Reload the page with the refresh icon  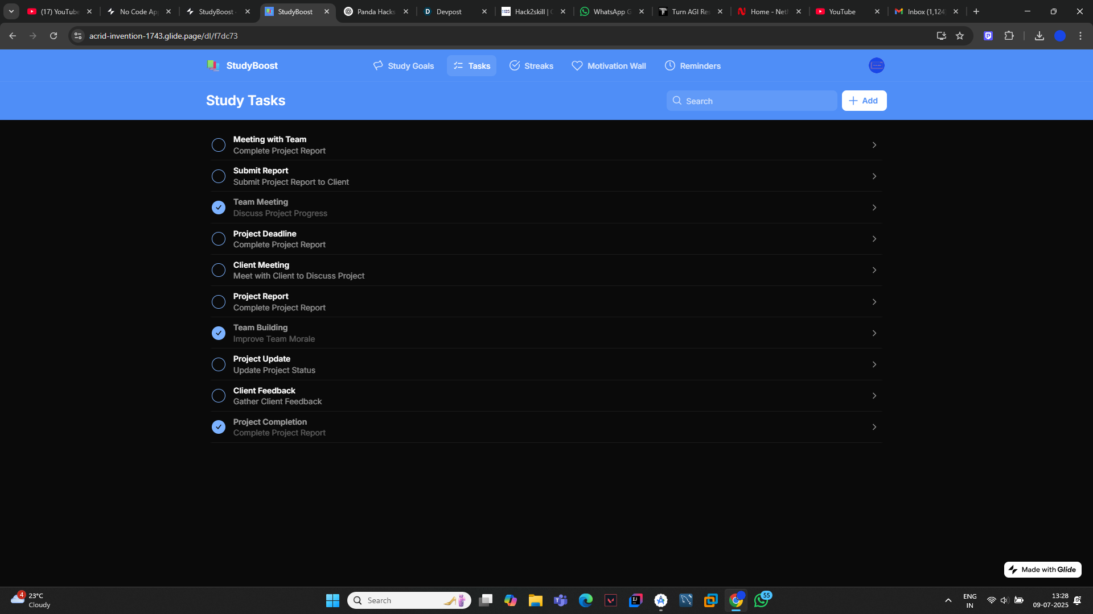54,36
